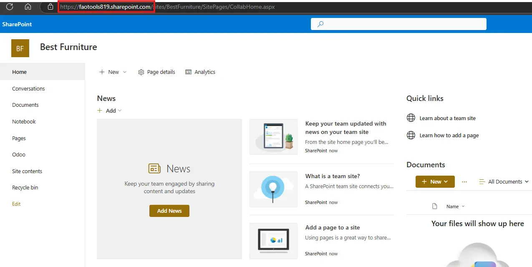The width and height of the screenshot is (532, 267).
Task: Click the News placeholder newspaper icon
Action: coord(154,169)
